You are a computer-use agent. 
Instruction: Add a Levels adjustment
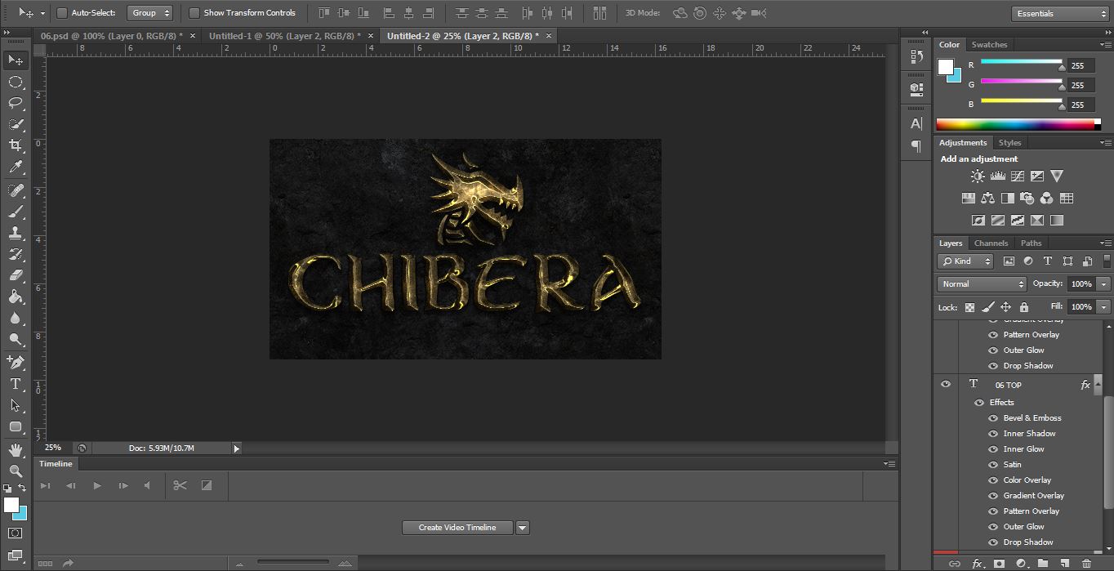[997, 176]
